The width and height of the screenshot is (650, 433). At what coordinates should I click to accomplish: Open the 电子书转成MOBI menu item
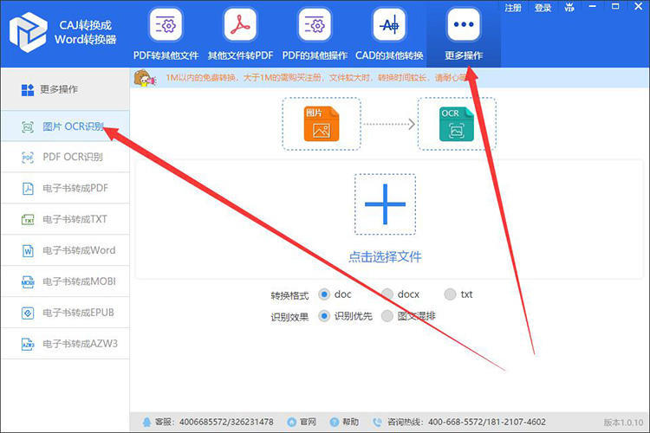click(66, 281)
